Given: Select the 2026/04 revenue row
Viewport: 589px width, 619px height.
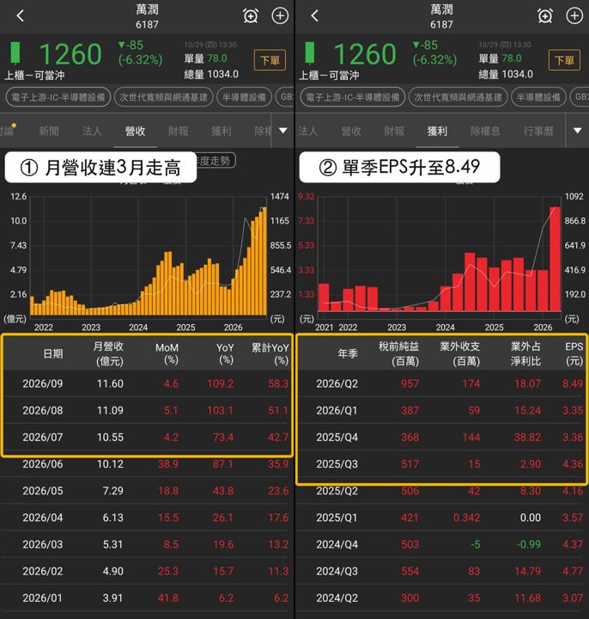Looking at the screenshot, I should (x=147, y=518).
